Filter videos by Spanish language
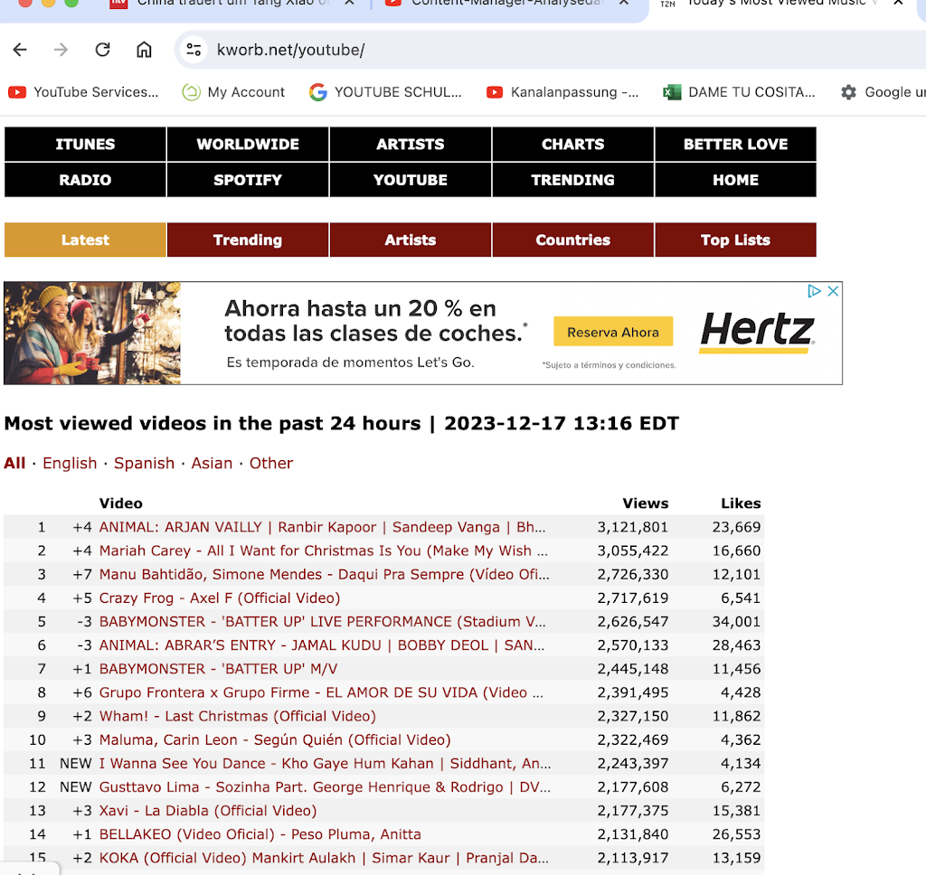926x875 pixels. (x=144, y=463)
